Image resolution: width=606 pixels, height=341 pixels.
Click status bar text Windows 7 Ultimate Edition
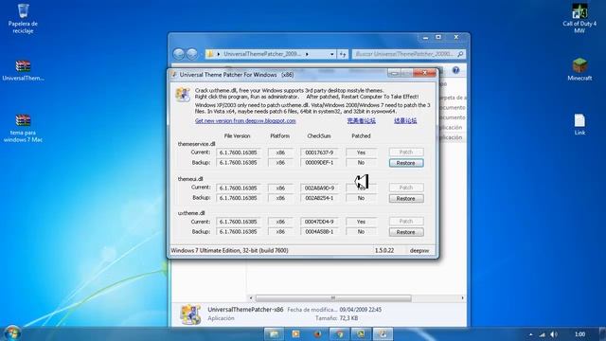tap(229, 250)
